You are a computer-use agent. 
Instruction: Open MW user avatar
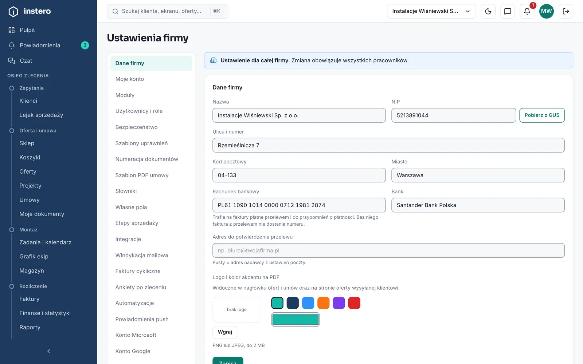[547, 11]
